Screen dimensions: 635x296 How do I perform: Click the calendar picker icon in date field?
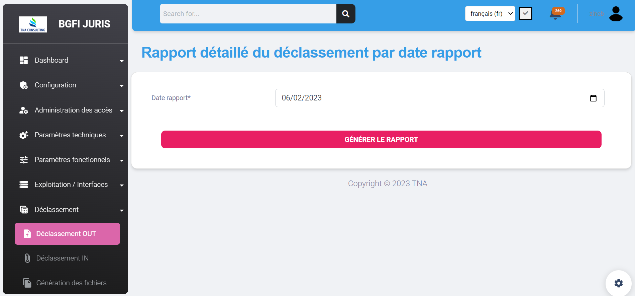(x=593, y=98)
